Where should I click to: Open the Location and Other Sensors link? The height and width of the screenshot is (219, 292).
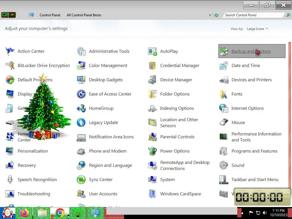[x=179, y=123]
